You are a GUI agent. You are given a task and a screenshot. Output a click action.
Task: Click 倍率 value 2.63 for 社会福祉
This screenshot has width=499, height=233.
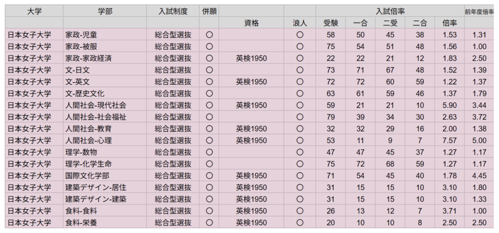(450, 117)
